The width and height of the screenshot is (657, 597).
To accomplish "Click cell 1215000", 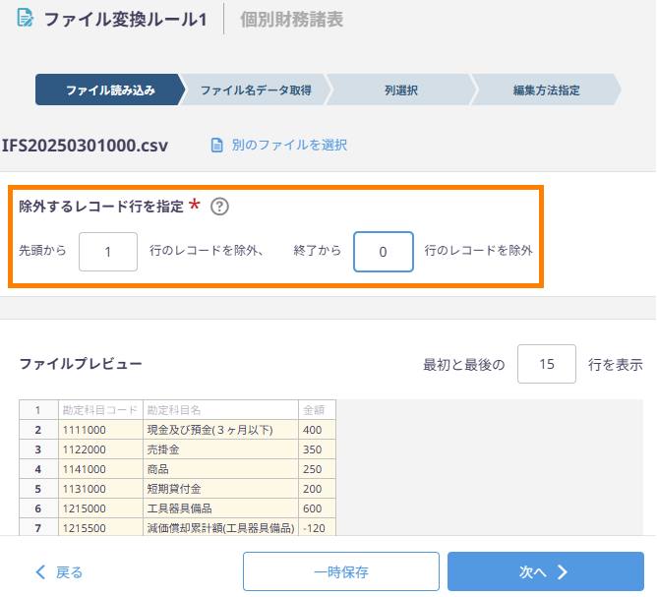I will pos(100,508).
